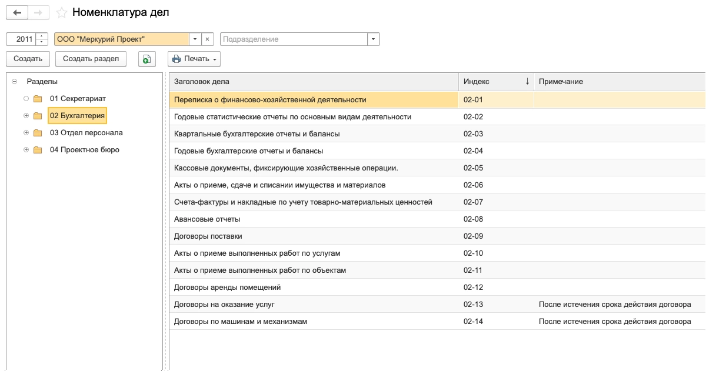Click the back navigation arrow
Screen dimensions: 706x371
(x=17, y=12)
